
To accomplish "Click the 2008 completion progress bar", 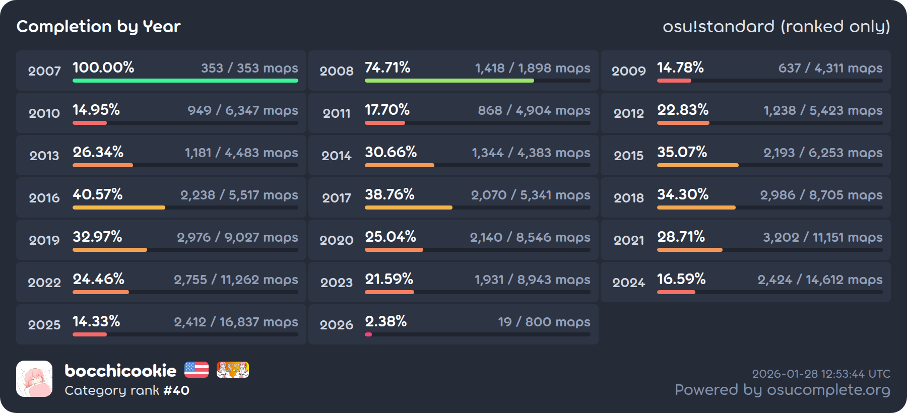I will [x=477, y=81].
